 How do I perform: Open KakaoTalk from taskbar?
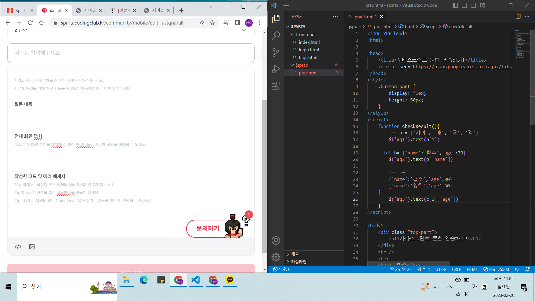(230, 280)
